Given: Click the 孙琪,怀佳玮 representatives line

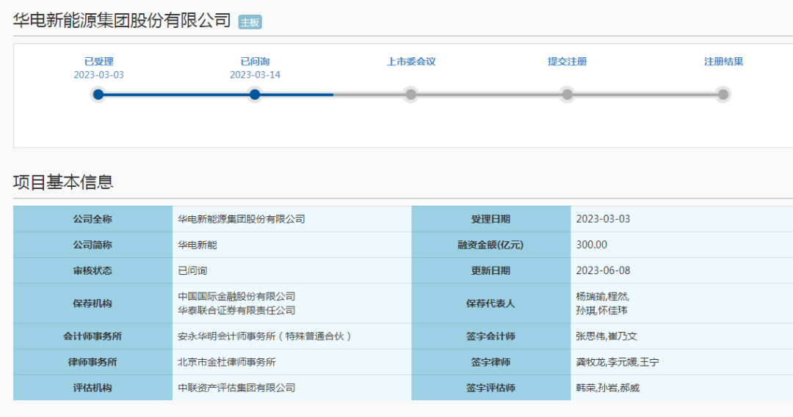Looking at the screenshot, I should [601, 311].
